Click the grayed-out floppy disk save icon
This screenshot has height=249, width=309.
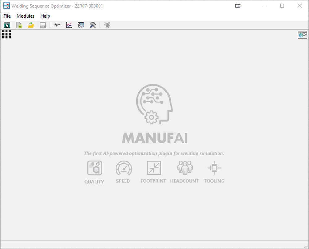click(43, 25)
